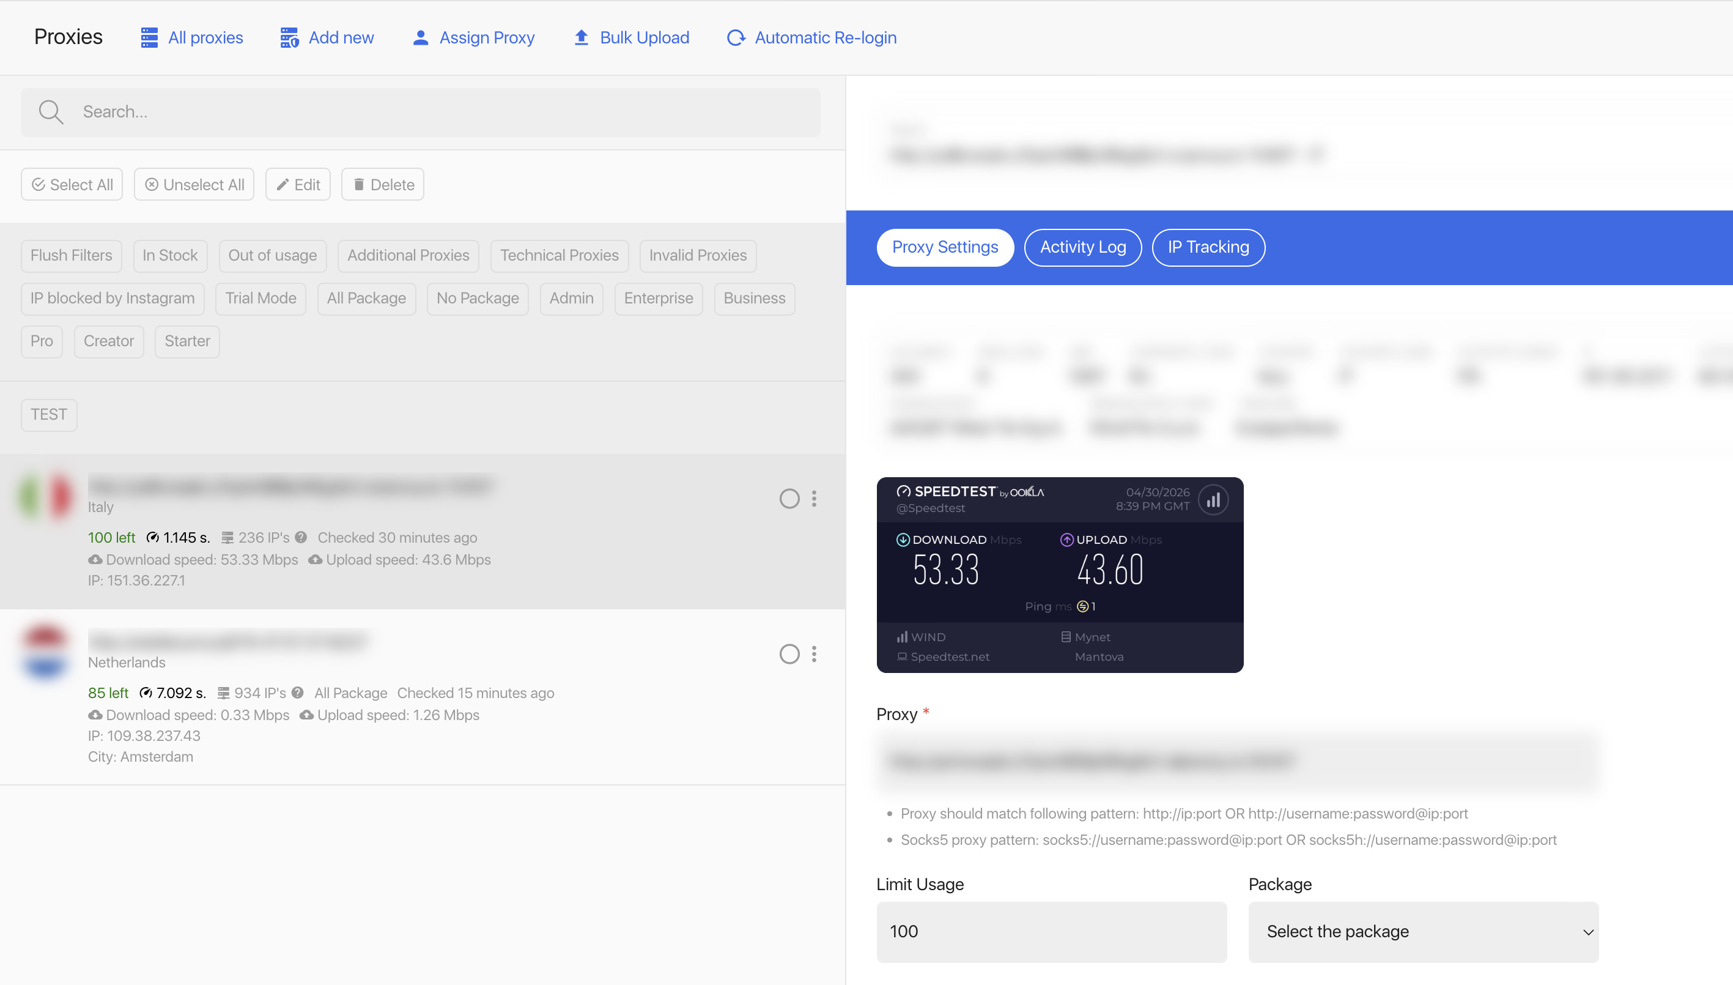Apply the Flush Filters option
Screen dimensions: 1733x985
pos(71,256)
